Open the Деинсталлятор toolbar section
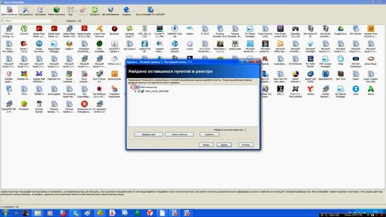This screenshot has width=386, height=217. [x=10, y=11]
